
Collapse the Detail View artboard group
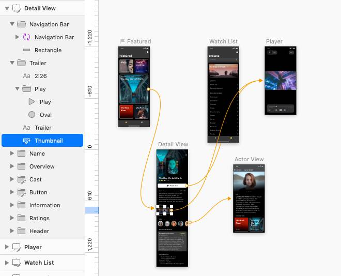[x=7, y=8]
